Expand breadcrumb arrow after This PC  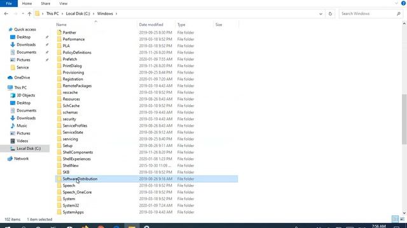click(x=62, y=14)
